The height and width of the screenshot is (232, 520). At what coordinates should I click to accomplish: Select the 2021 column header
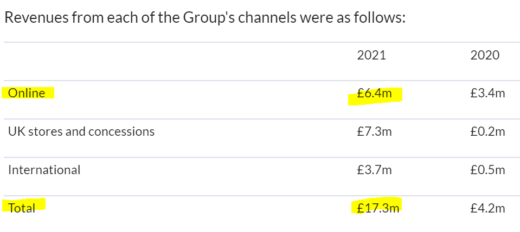point(371,55)
